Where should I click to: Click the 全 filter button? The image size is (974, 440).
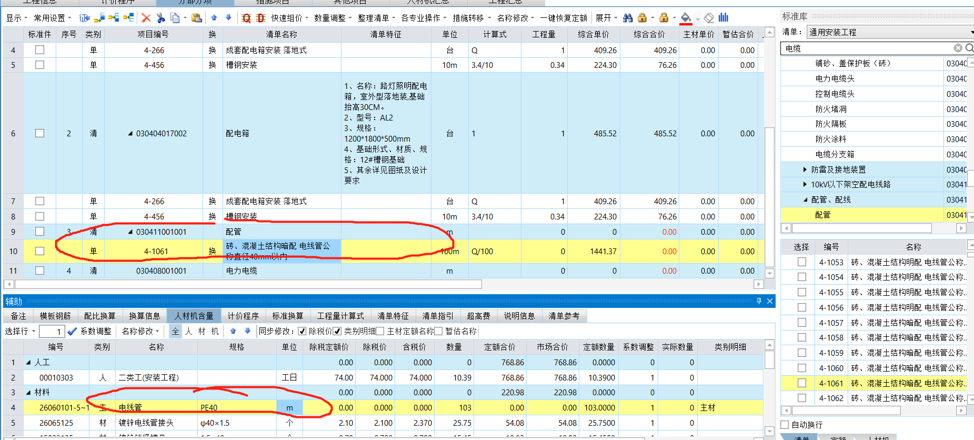point(175,331)
